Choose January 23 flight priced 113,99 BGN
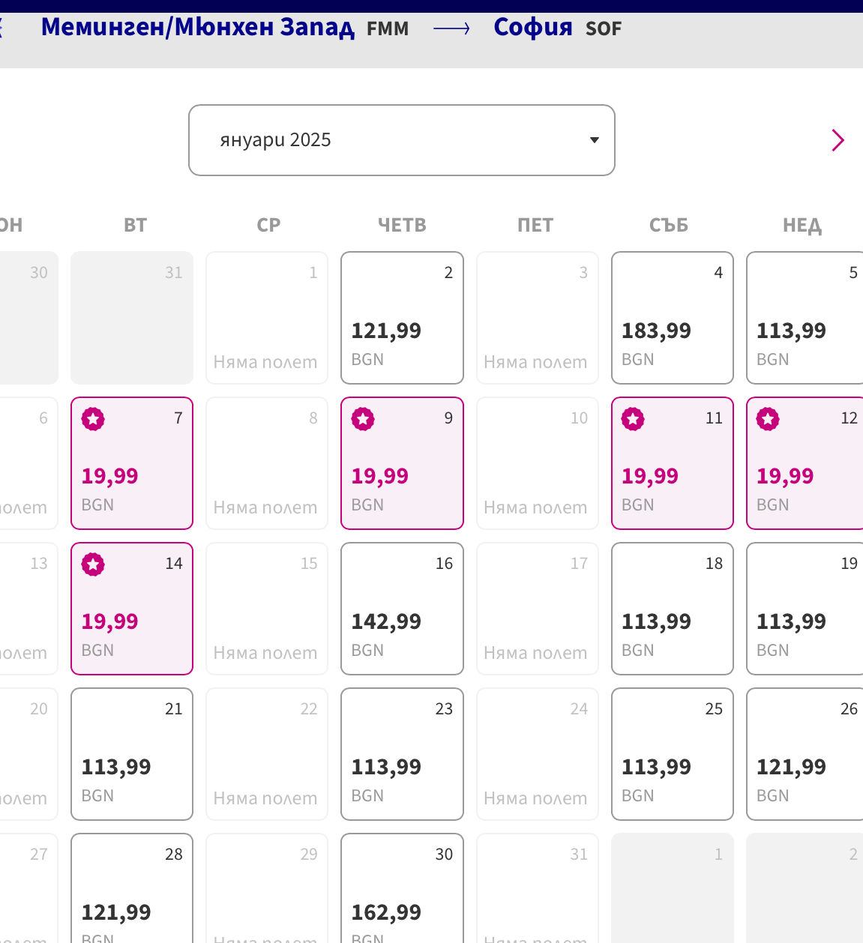Viewport: 863px width, 943px height. pos(402,754)
